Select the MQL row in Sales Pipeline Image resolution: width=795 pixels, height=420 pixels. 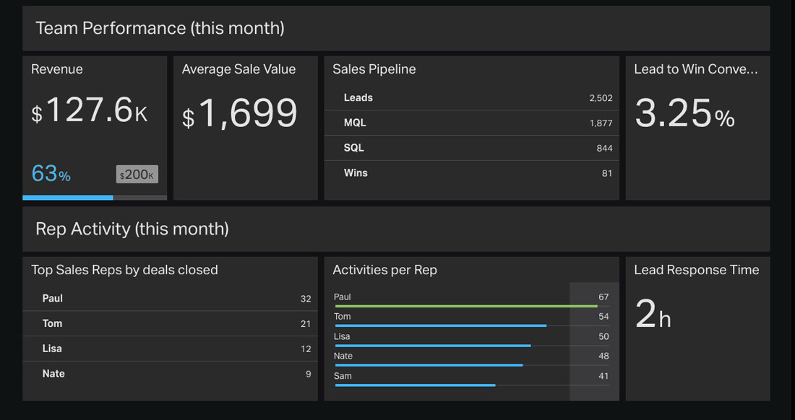(x=471, y=123)
